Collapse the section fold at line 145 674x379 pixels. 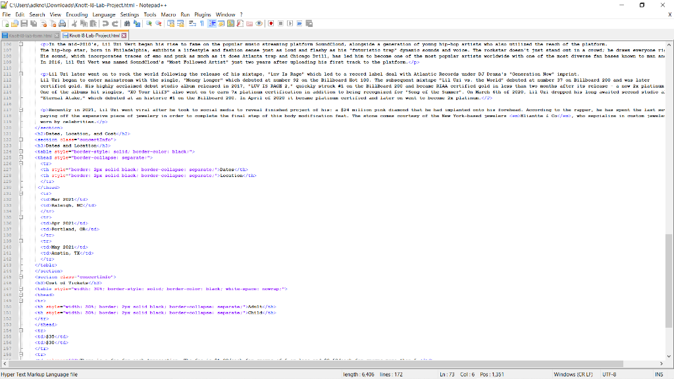coord(20,277)
